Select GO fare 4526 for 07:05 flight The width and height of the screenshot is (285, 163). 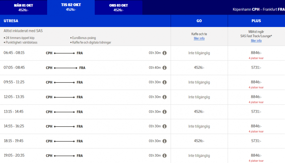pos(199,68)
